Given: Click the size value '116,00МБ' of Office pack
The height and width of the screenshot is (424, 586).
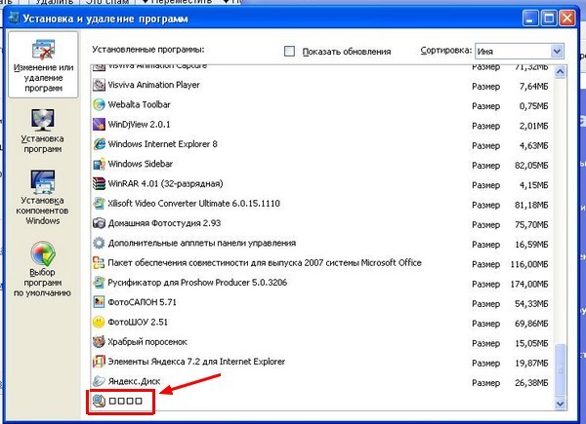Looking at the screenshot, I should coord(529,264).
